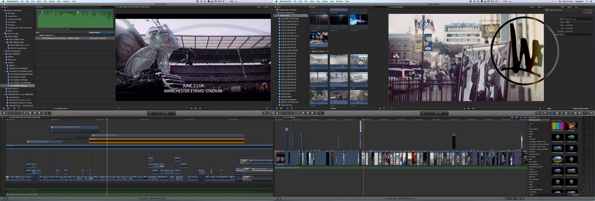Select Color Correction effect thumbnail
This screenshot has width=595, height=201.
(x=558, y=126)
